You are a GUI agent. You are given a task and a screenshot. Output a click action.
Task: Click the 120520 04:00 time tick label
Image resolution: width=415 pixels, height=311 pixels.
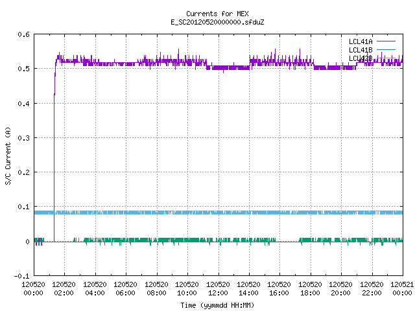pos(95,289)
